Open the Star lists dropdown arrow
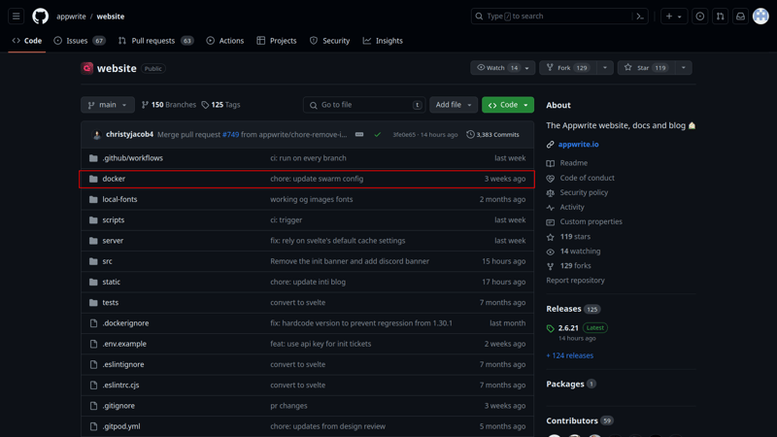Viewport: 777px width, 437px height. click(684, 68)
